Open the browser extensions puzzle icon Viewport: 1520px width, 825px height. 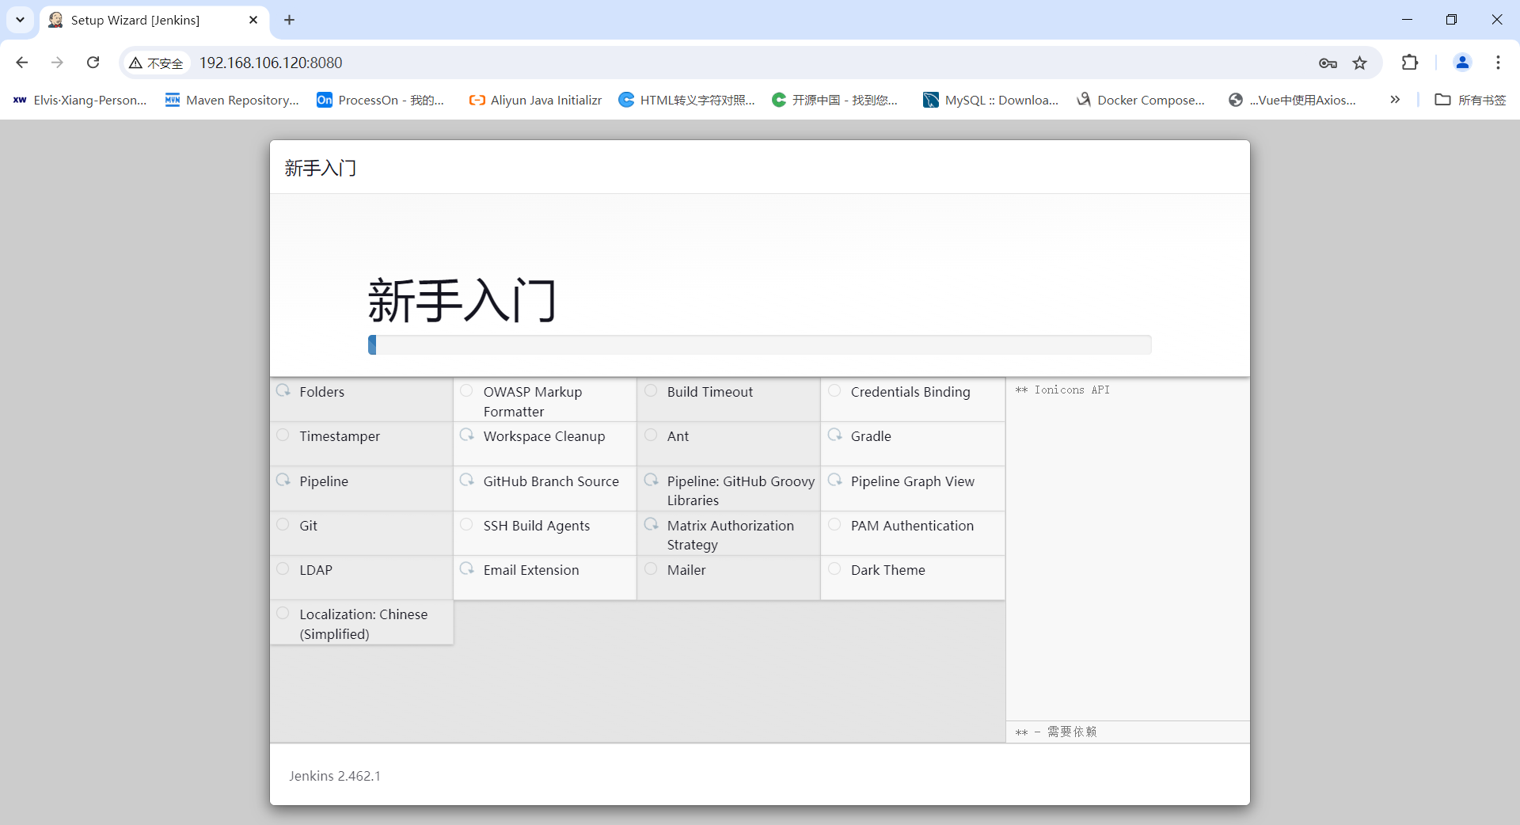(x=1410, y=63)
